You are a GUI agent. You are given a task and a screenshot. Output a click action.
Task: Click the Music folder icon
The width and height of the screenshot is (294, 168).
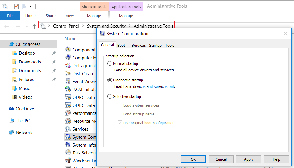pos(15,88)
